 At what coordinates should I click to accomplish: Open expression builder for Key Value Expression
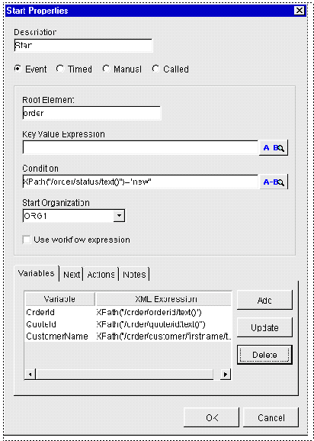pos(274,148)
